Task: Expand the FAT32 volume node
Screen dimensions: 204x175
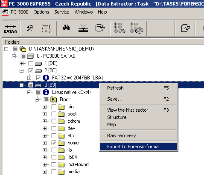Action: coord(29,78)
